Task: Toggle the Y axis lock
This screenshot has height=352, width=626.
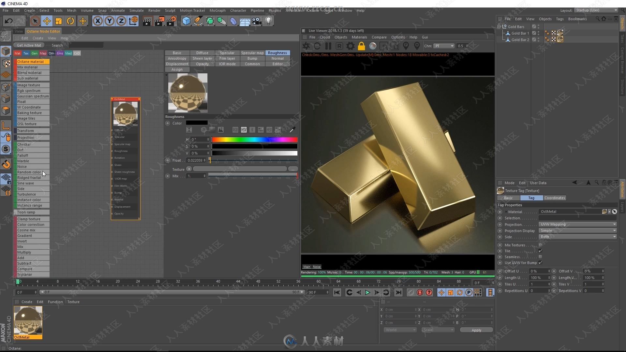Action: (109, 21)
